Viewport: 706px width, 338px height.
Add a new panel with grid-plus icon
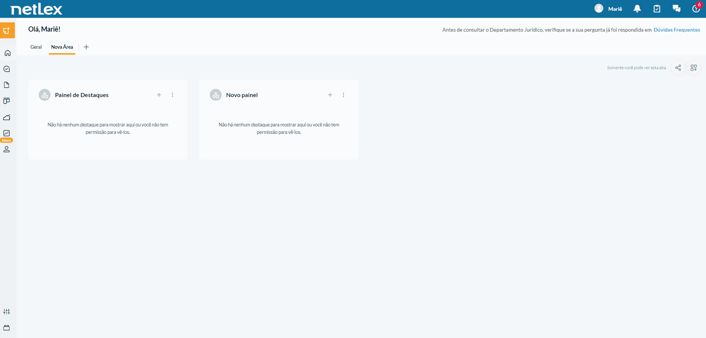pyautogui.click(x=694, y=68)
